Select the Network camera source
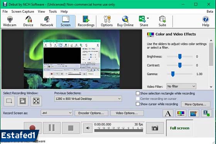The image size is (216, 144). click(47, 21)
